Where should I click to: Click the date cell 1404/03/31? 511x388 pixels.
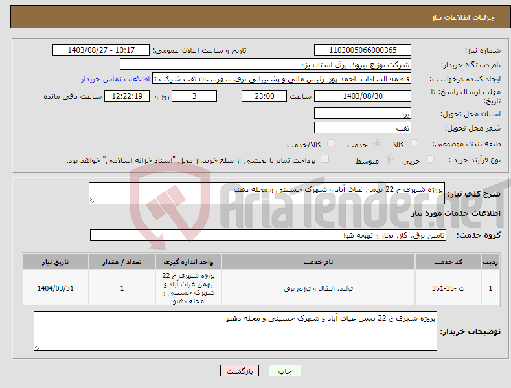tap(56, 288)
